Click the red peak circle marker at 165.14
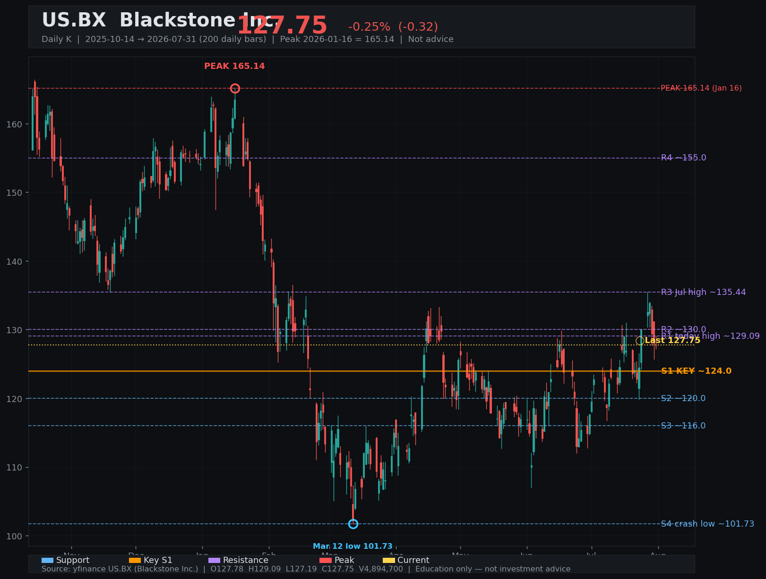The height and width of the screenshot is (579, 766). tap(235, 88)
